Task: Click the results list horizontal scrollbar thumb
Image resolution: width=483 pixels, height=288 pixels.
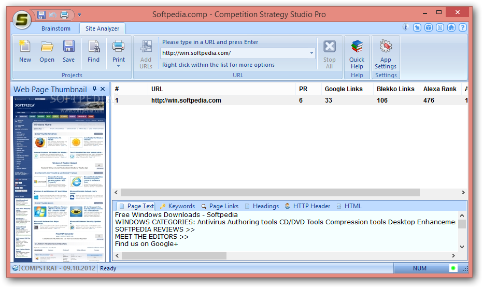Action: pos(270,193)
